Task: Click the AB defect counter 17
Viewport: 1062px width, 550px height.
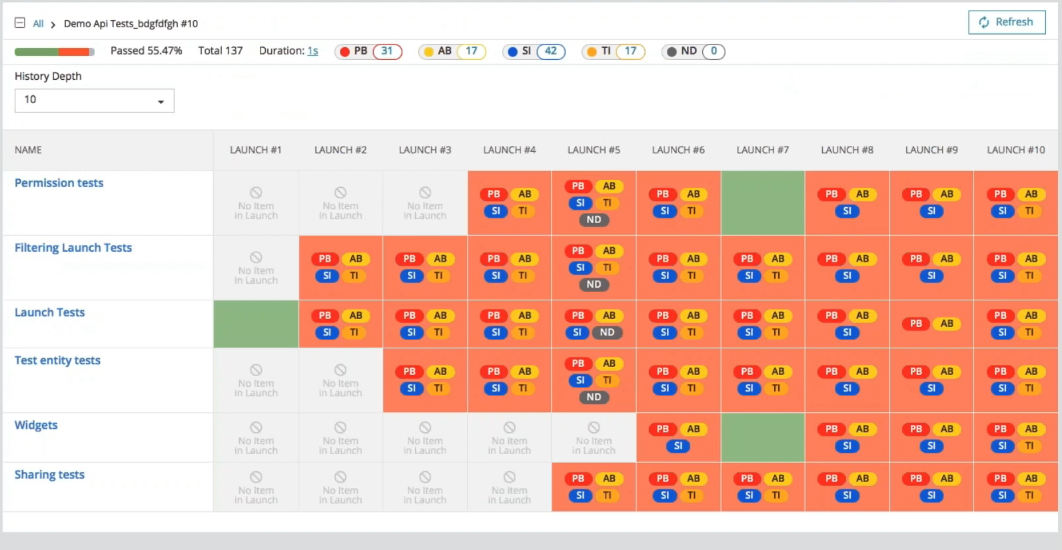Action: pos(471,51)
